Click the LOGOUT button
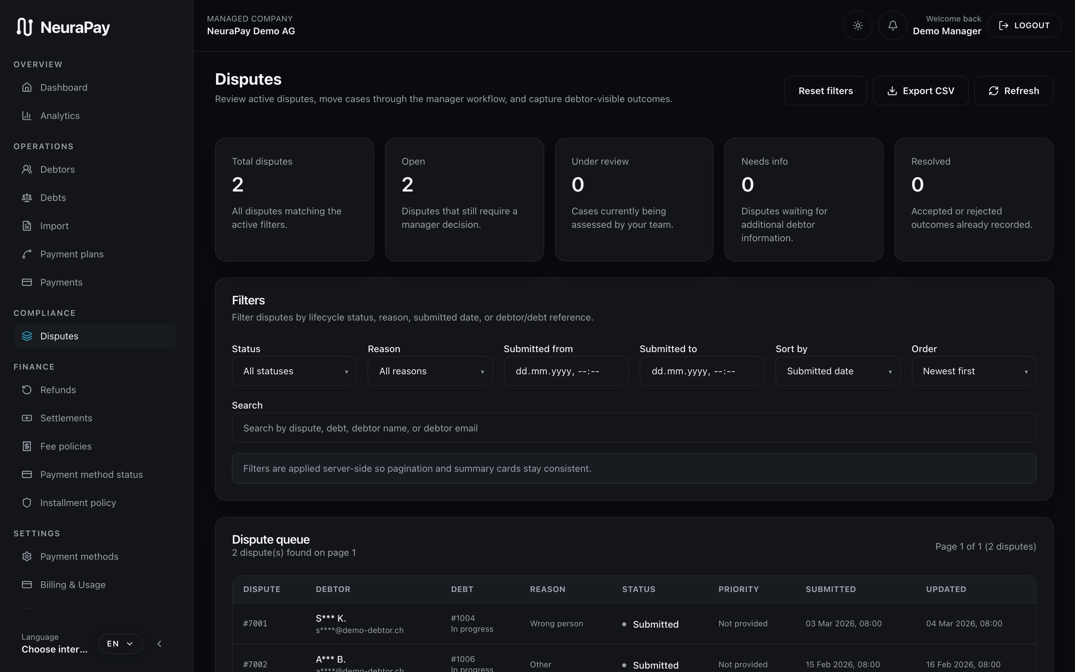This screenshot has width=1075, height=672. [1024, 25]
